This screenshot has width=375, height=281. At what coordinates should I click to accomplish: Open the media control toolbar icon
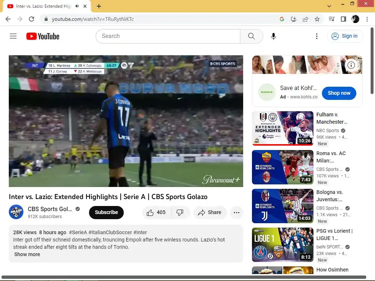point(331,19)
